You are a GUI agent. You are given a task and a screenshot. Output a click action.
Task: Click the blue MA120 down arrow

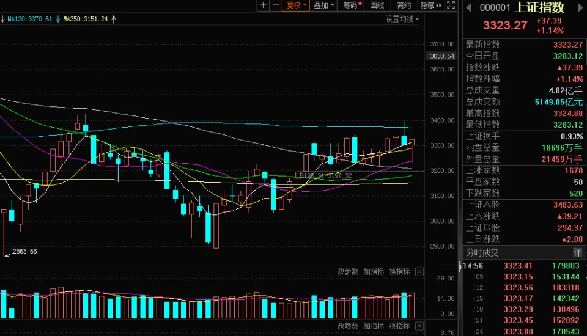coord(57,19)
